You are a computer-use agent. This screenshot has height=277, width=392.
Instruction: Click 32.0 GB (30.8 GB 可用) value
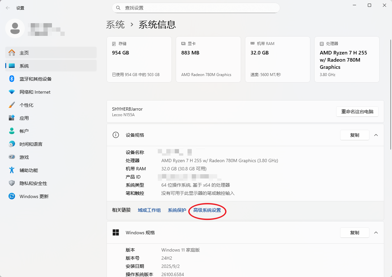click(x=184, y=169)
